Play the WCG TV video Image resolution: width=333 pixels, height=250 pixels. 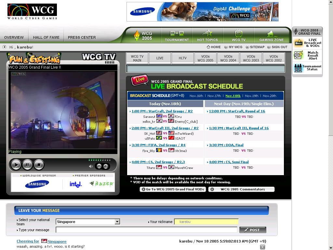[16, 165]
